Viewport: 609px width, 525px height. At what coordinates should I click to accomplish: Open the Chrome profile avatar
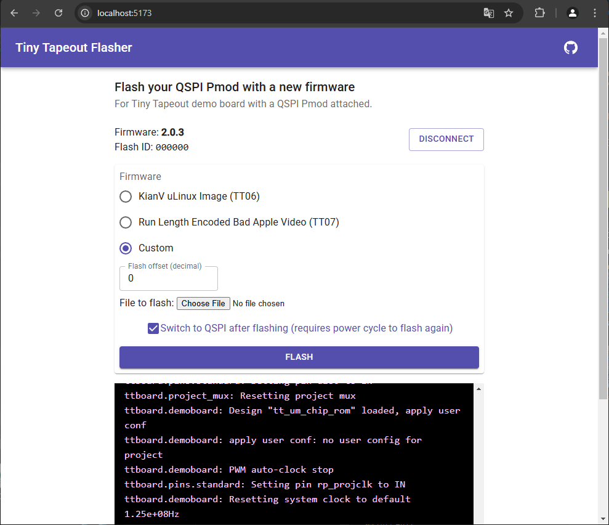pyautogui.click(x=573, y=13)
